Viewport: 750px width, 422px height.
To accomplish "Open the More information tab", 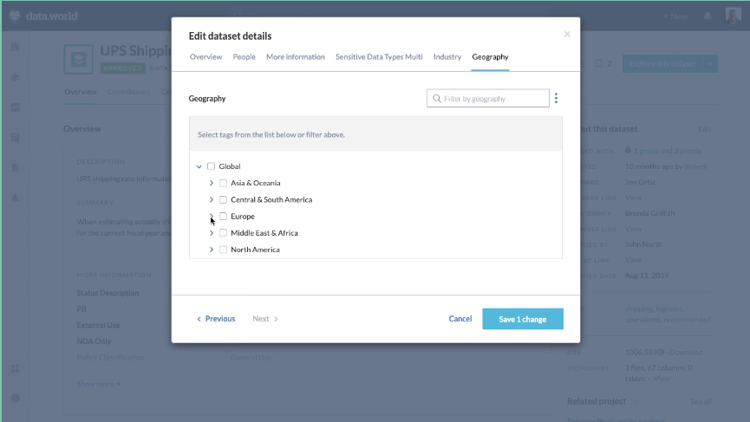I will [296, 57].
